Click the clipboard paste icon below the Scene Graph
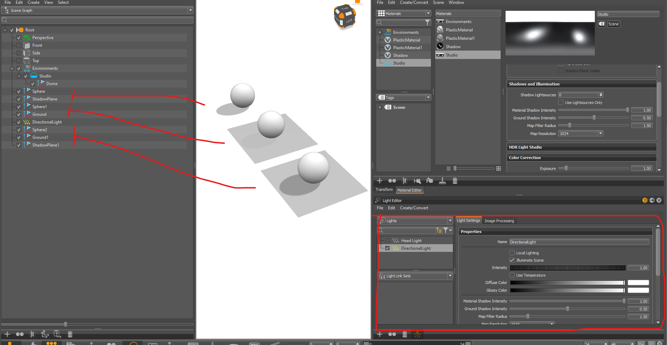667x345 pixels. (58, 335)
